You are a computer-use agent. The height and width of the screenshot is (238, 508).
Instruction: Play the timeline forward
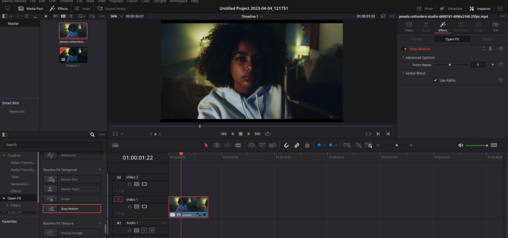(x=249, y=134)
